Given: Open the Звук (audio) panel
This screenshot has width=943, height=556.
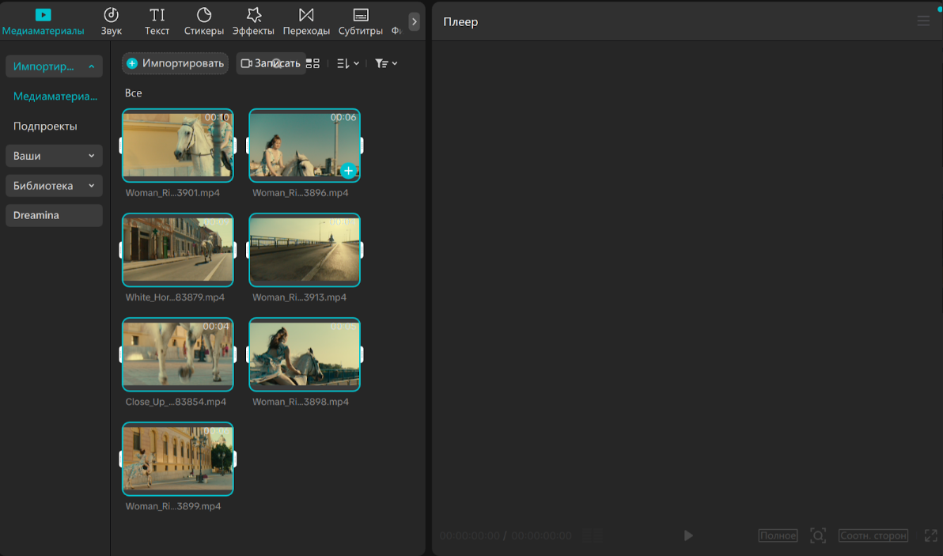Looking at the screenshot, I should click(112, 21).
